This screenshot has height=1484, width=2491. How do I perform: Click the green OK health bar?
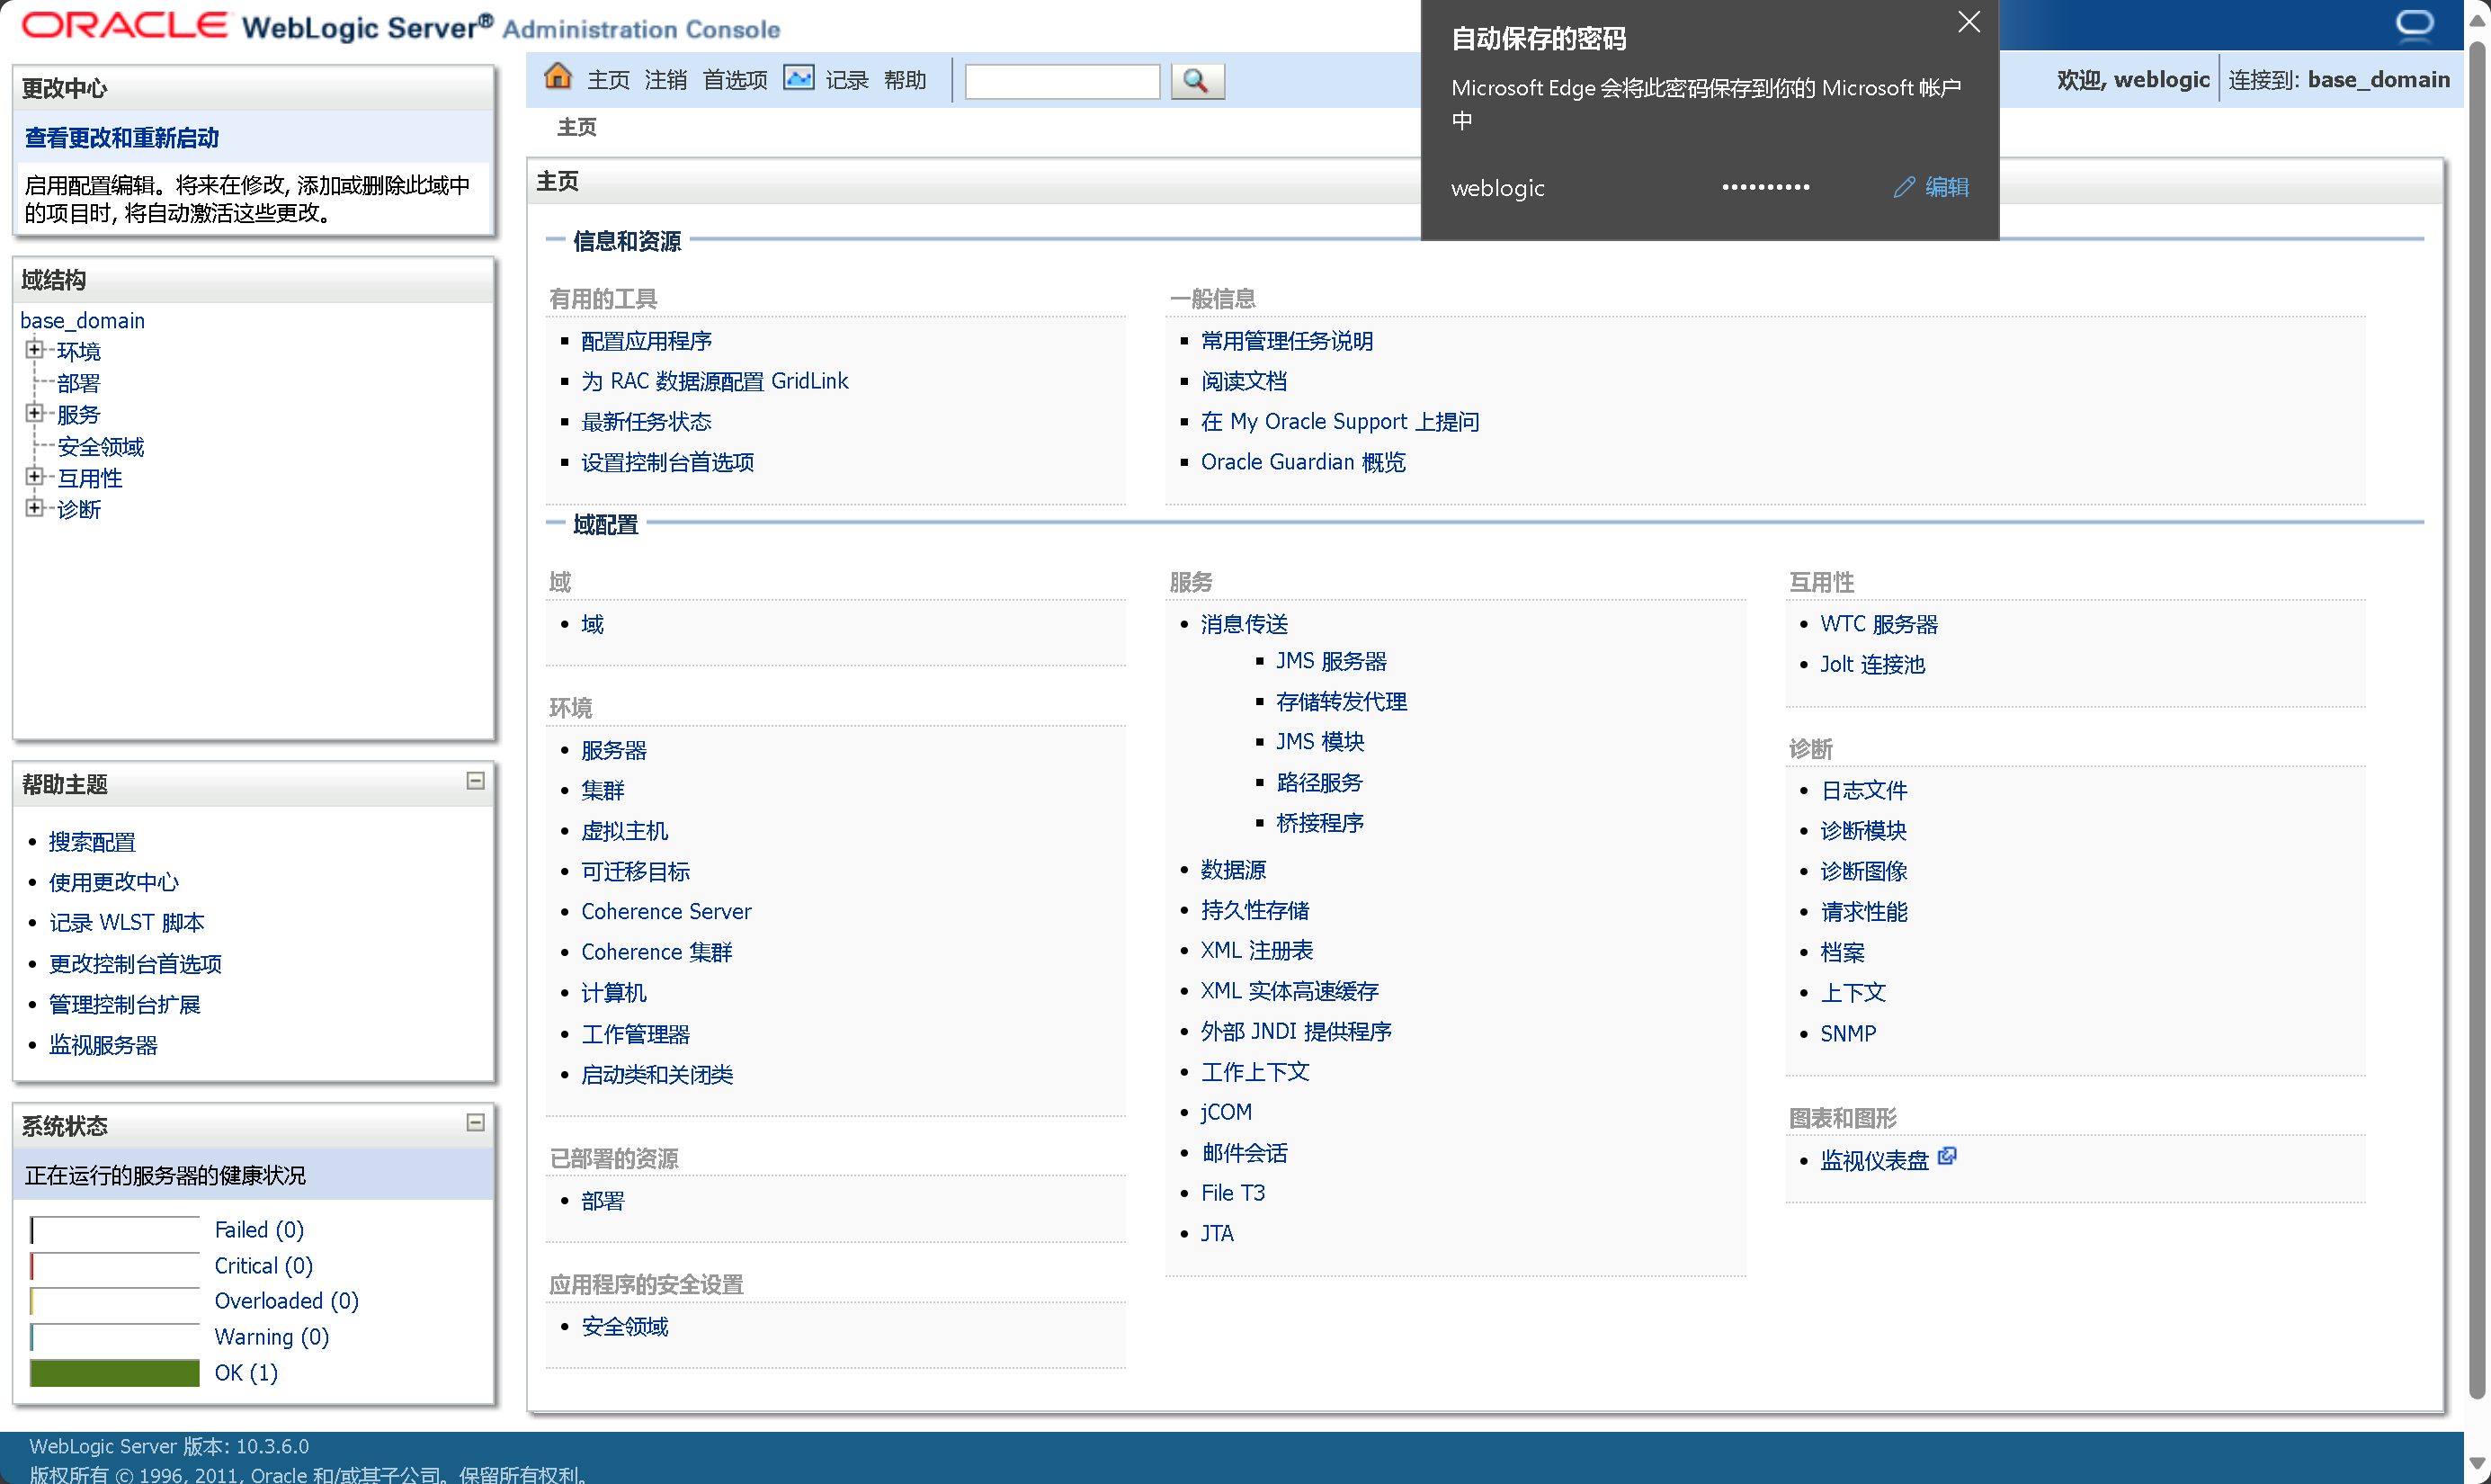tap(114, 1372)
